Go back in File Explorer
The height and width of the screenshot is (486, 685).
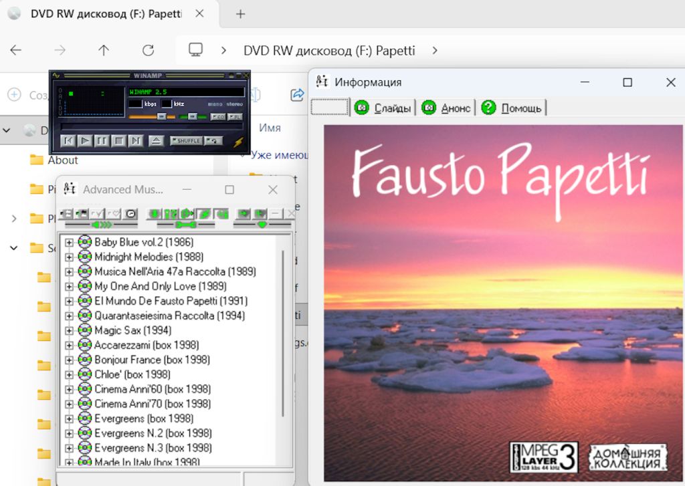click(x=16, y=50)
